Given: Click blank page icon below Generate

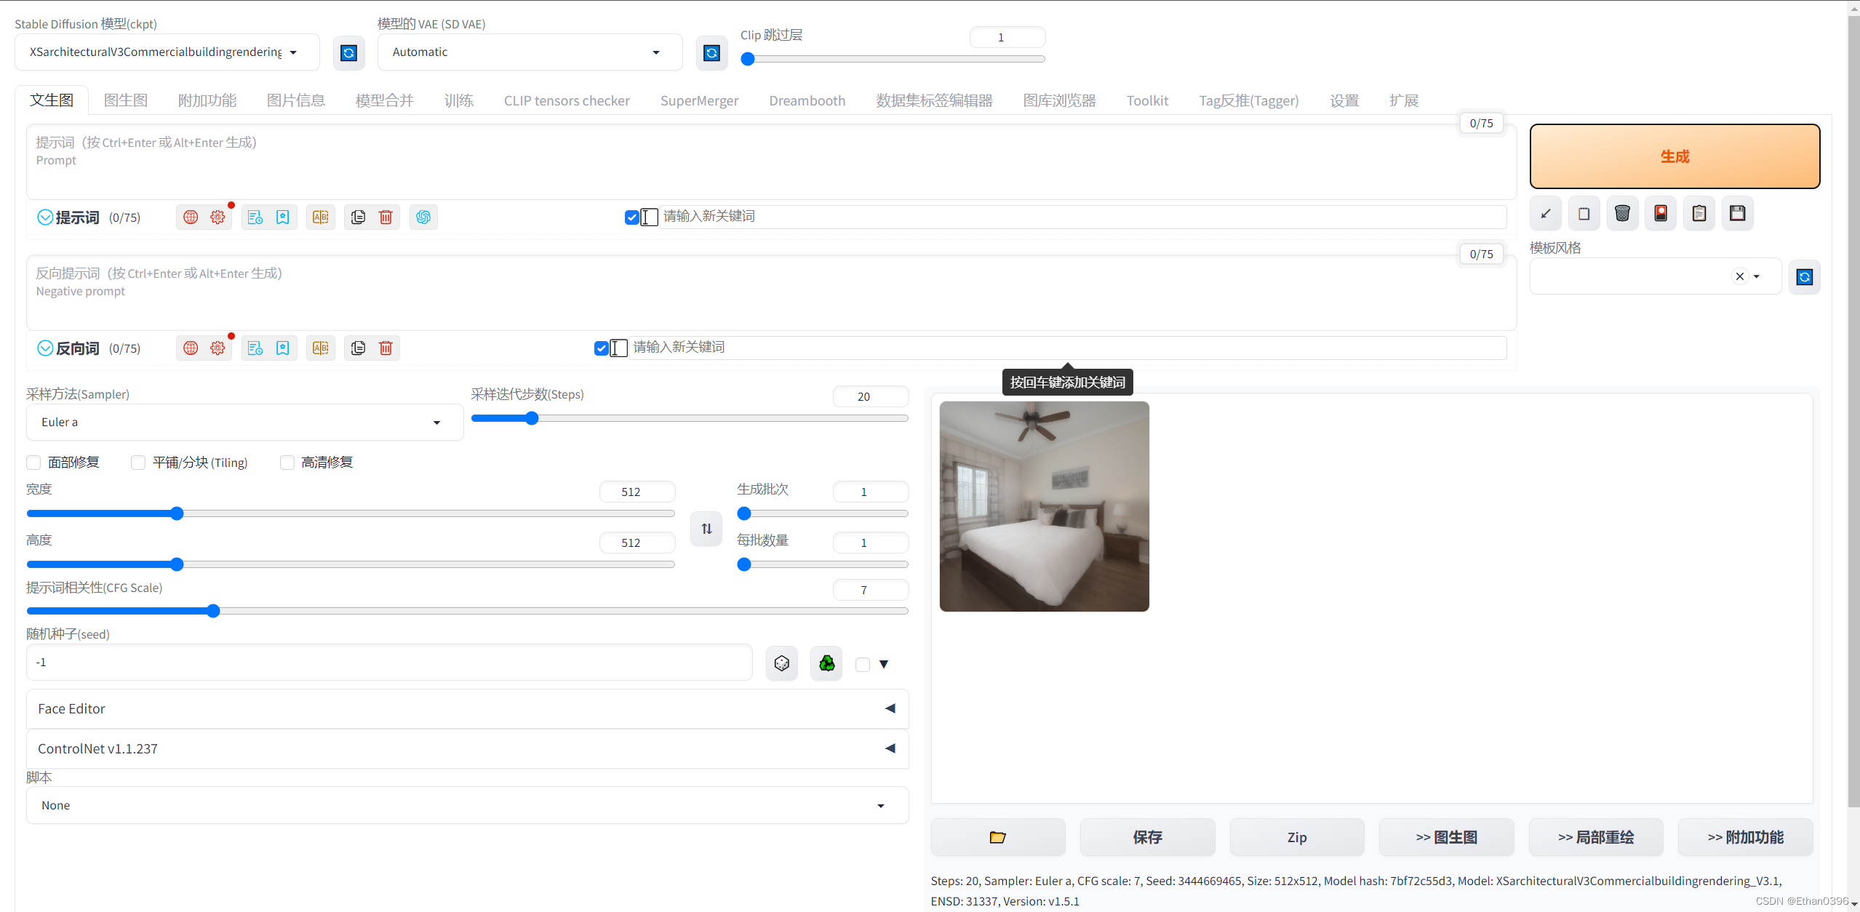Looking at the screenshot, I should point(1584,213).
